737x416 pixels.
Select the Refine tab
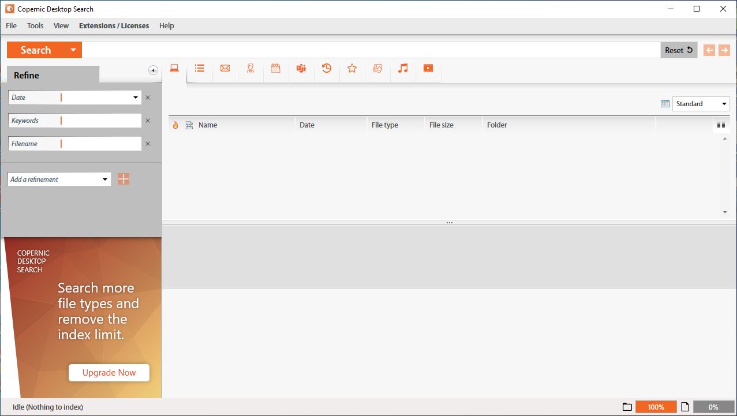click(53, 75)
